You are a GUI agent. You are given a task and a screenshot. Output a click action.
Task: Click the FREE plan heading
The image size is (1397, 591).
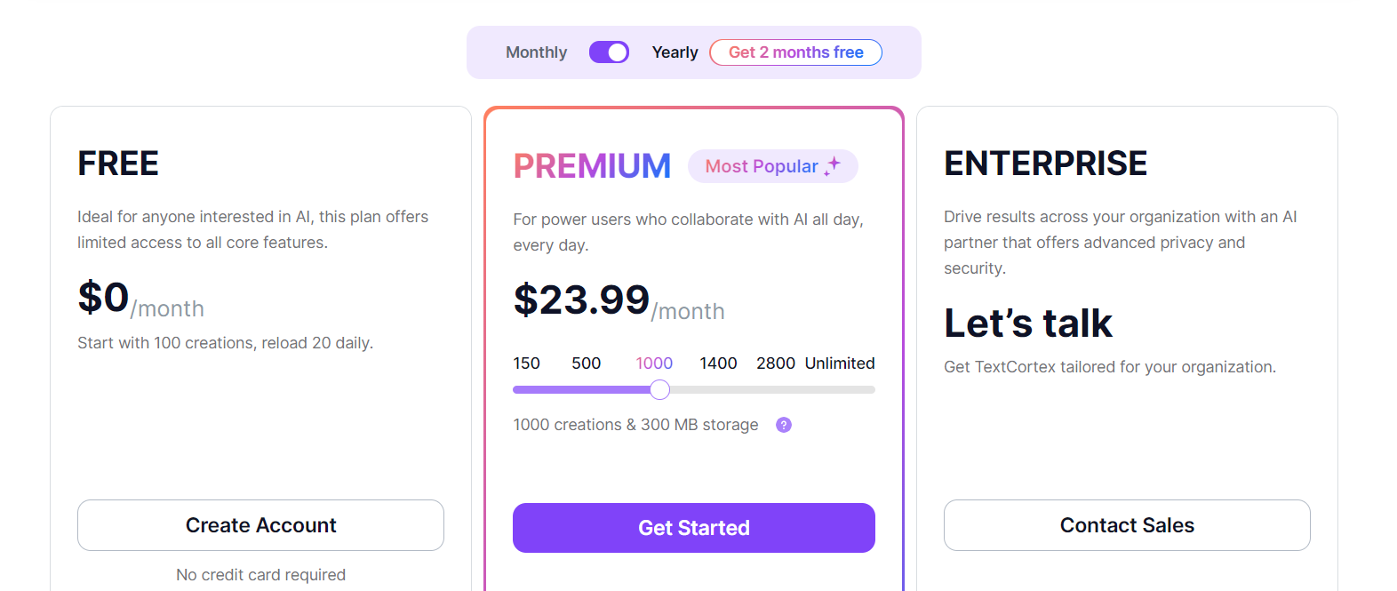point(117,163)
